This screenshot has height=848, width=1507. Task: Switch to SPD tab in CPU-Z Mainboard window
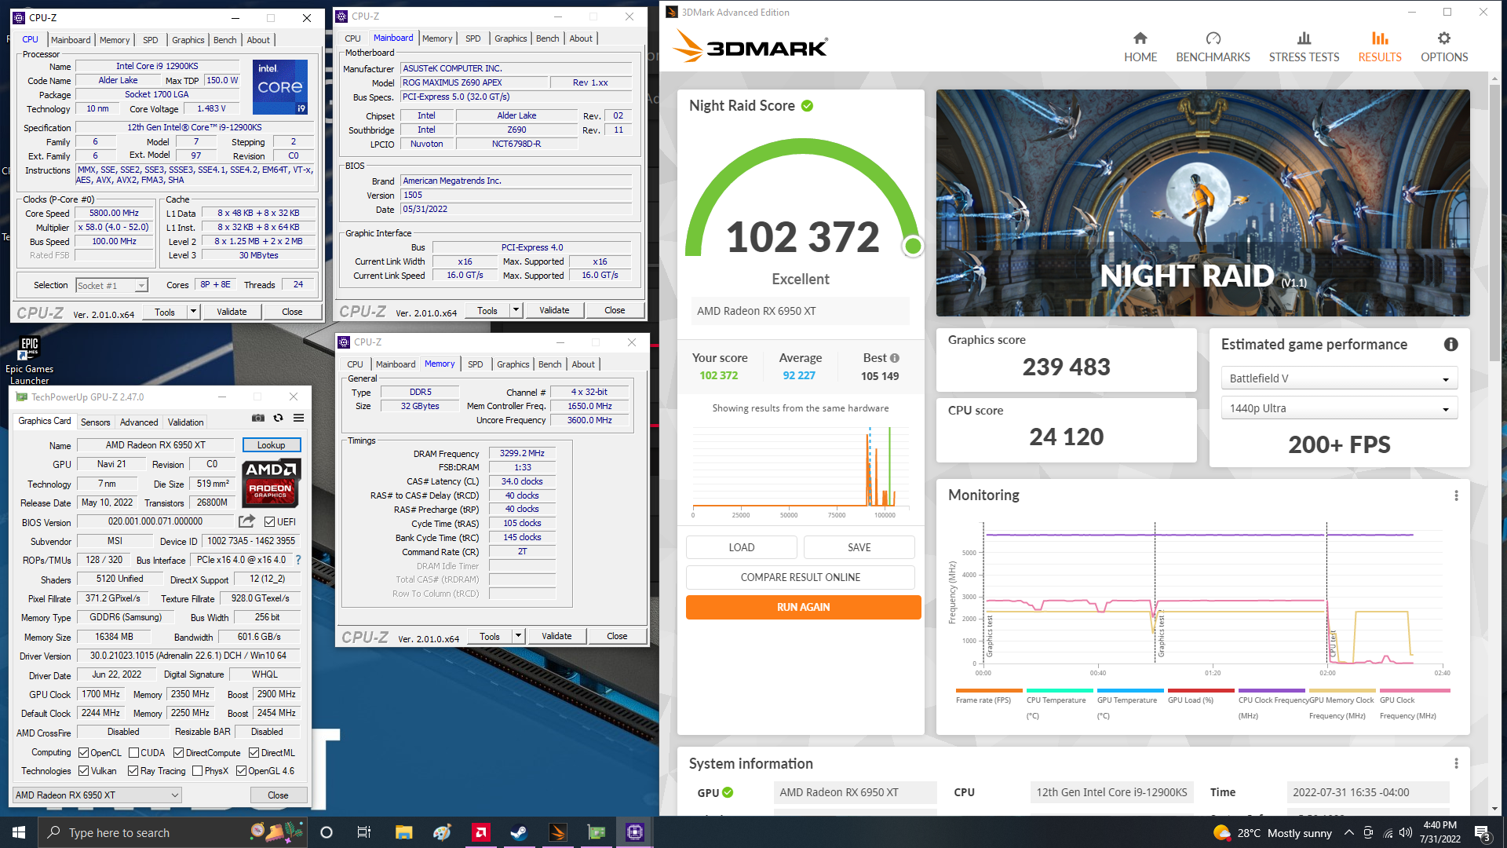pyautogui.click(x=473, y=38)
